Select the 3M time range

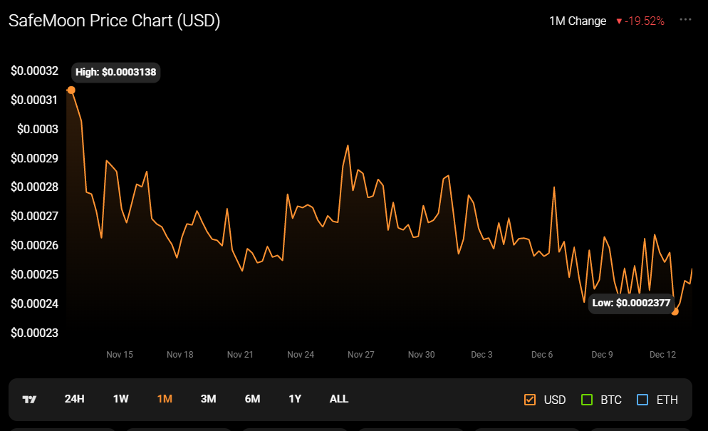(x=208, y=399)
